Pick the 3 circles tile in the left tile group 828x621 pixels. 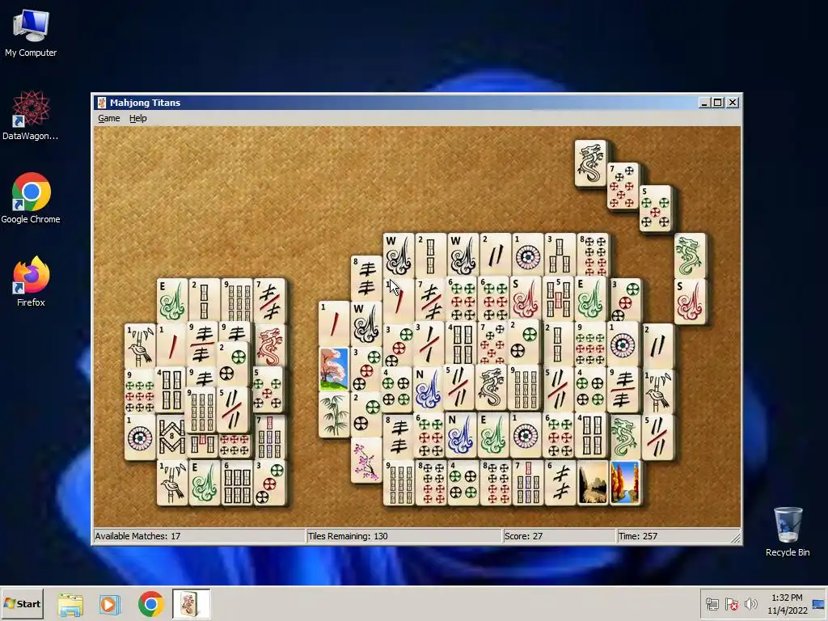point(269,482)
